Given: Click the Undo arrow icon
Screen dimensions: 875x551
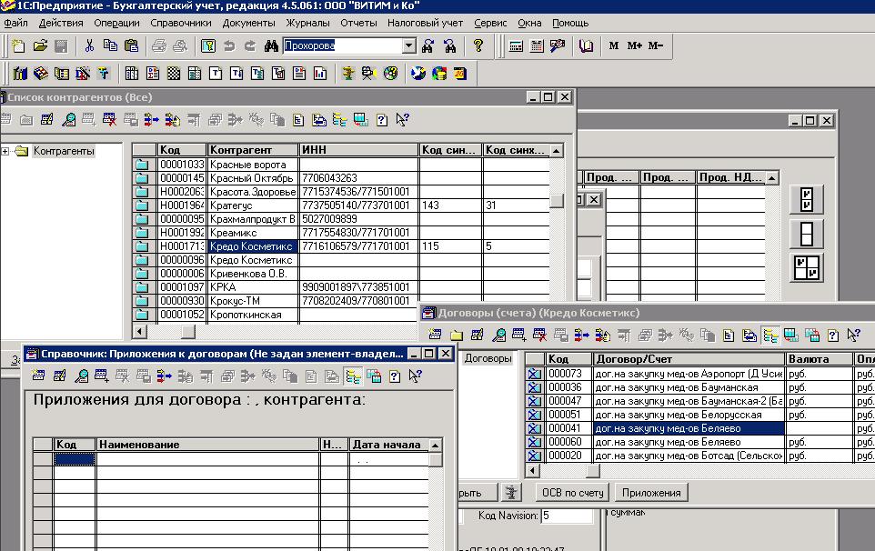Looking at the screenshot, I should point(228,45).
